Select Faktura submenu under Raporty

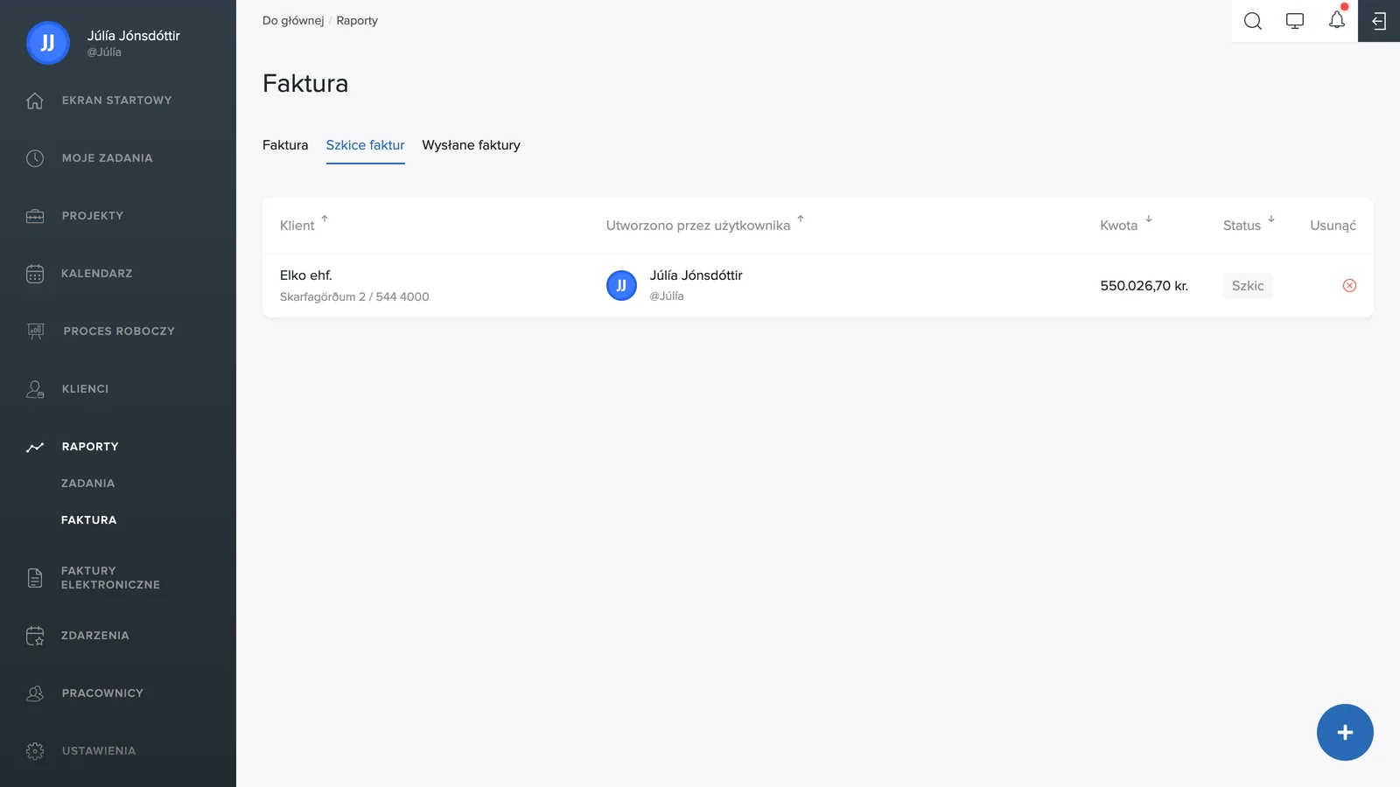coord(88,520)
